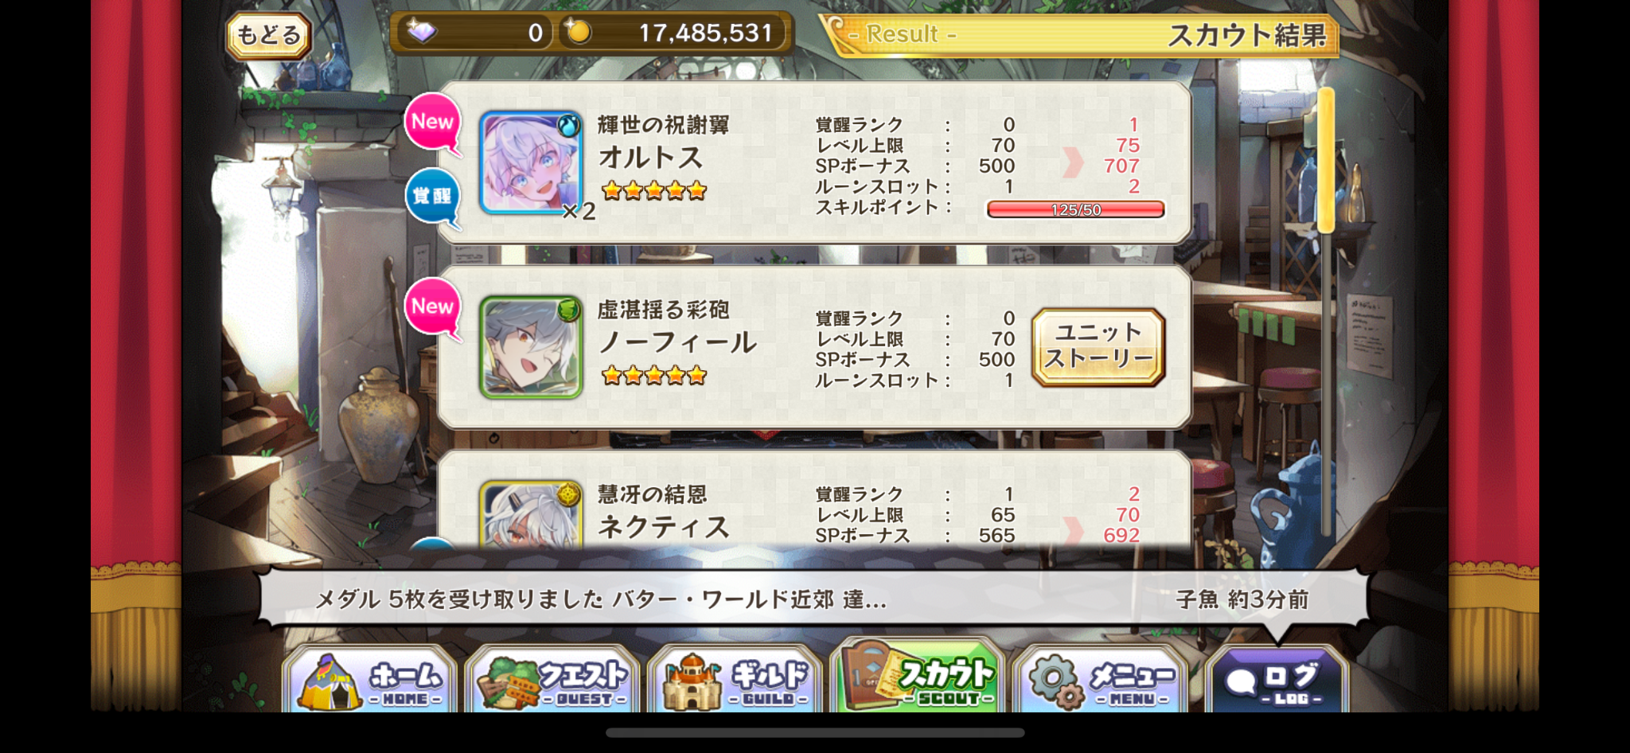This screenshot has width=1630, height=753.
Task: Go to the ギルド GUILD tab
Action: pyautogui.click(x=735, y=681)
